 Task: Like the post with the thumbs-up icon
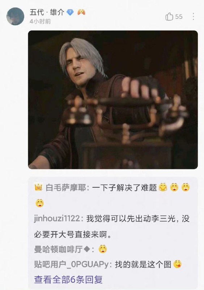click(169, 16)
